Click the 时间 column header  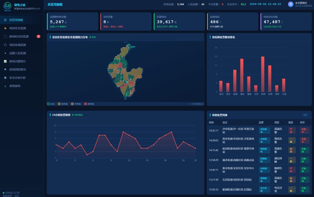(x=211, y=122)
